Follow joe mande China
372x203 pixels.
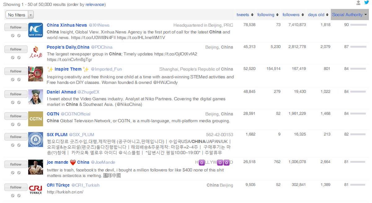click(16, 165)
